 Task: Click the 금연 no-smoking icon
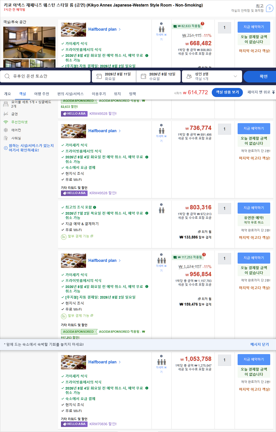tap(6, 114)
